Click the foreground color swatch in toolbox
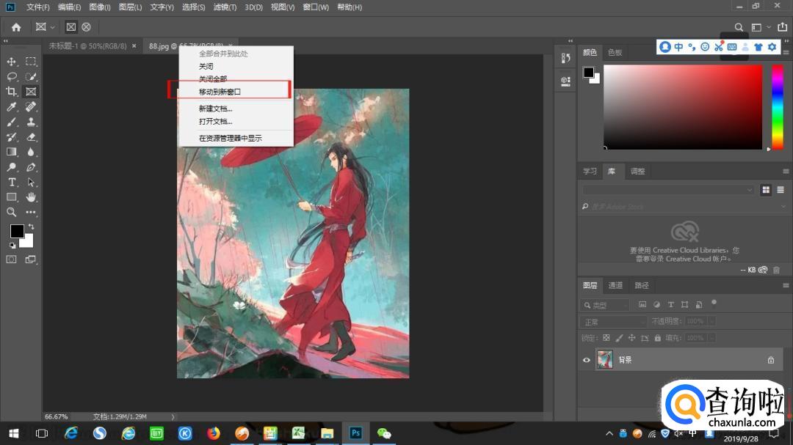The width and height of the screenshot is (793, 445). [17, 231]
